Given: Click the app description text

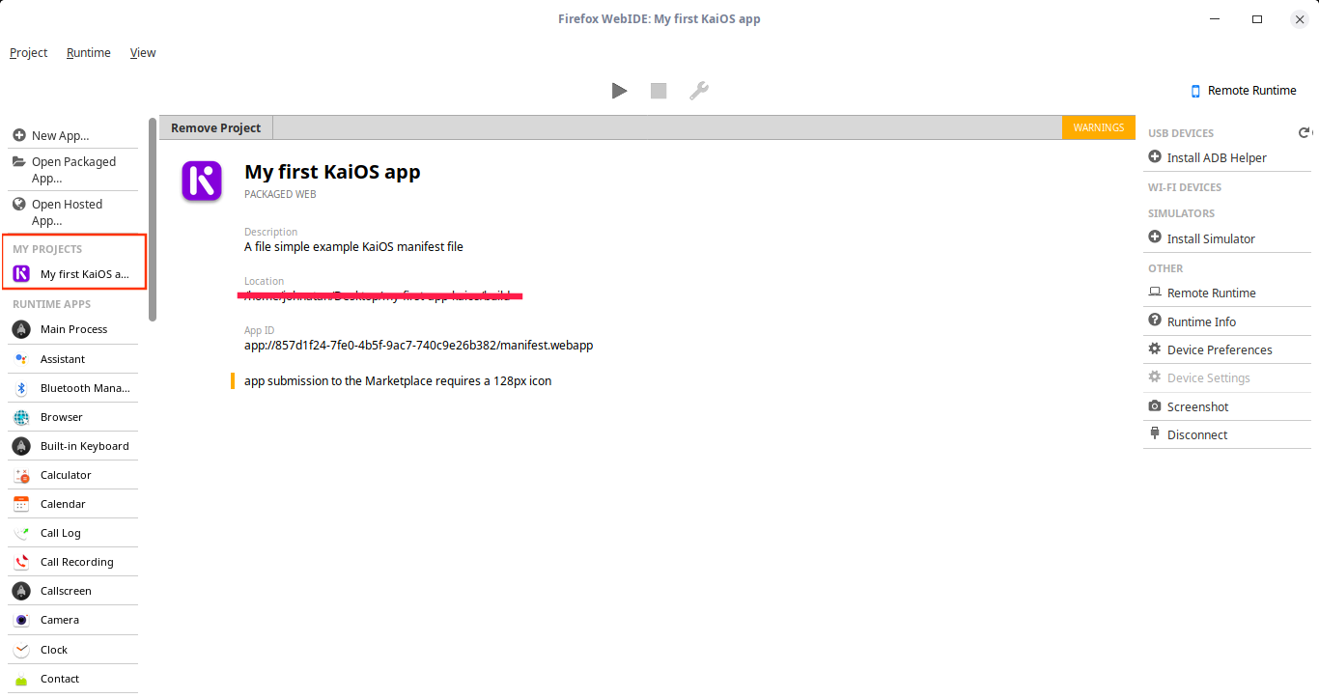Looking at the screenshot, I should pyautogui.click(x=353, y=246).
